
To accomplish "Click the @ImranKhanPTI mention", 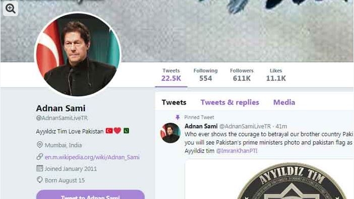I will (237, 151).
